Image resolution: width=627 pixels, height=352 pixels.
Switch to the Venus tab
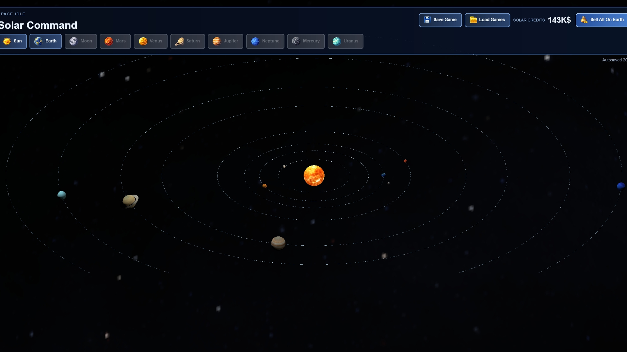151,41
